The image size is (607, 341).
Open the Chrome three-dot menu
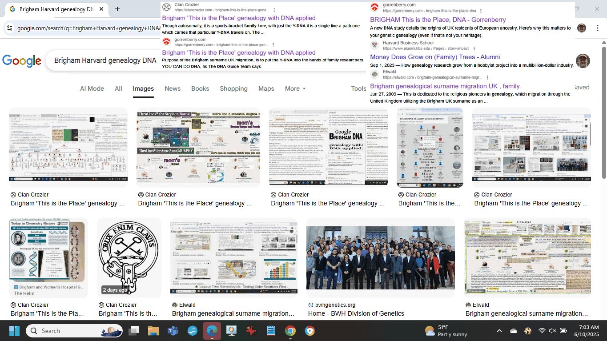(597, 28)
